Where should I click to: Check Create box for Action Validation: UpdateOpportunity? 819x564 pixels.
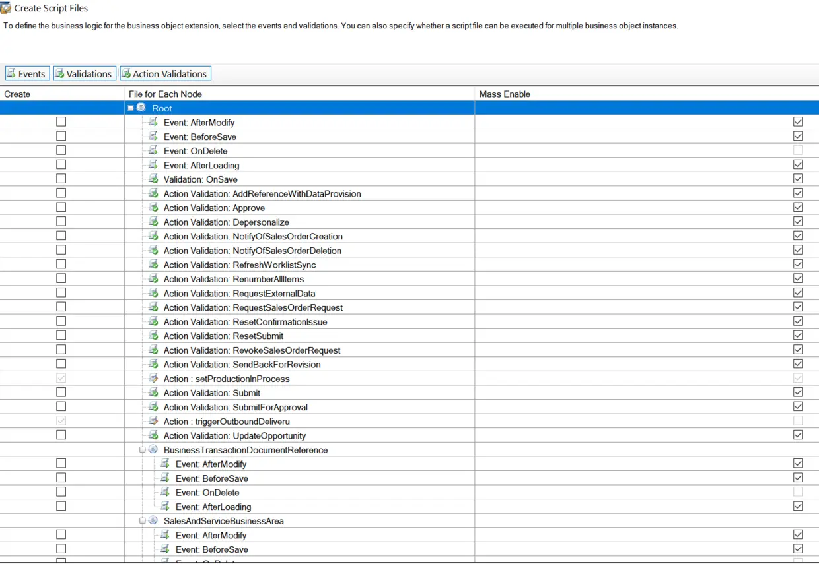point(61,435)
